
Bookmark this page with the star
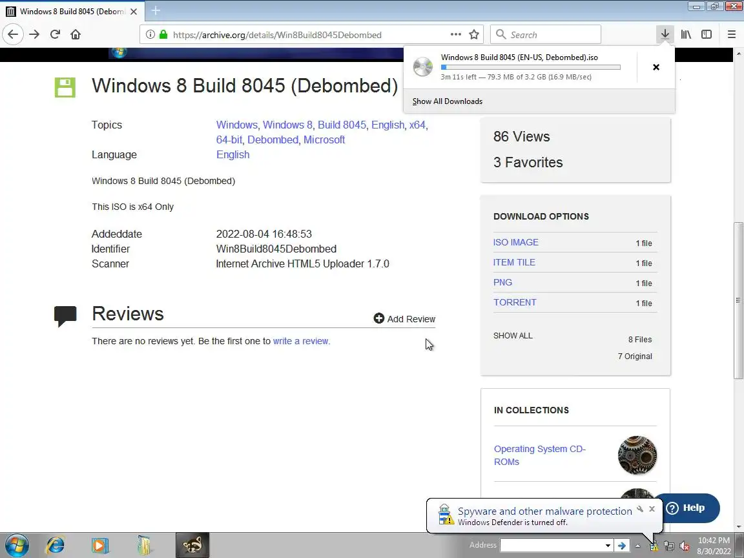pyautogui.click(x=474, y=35)
